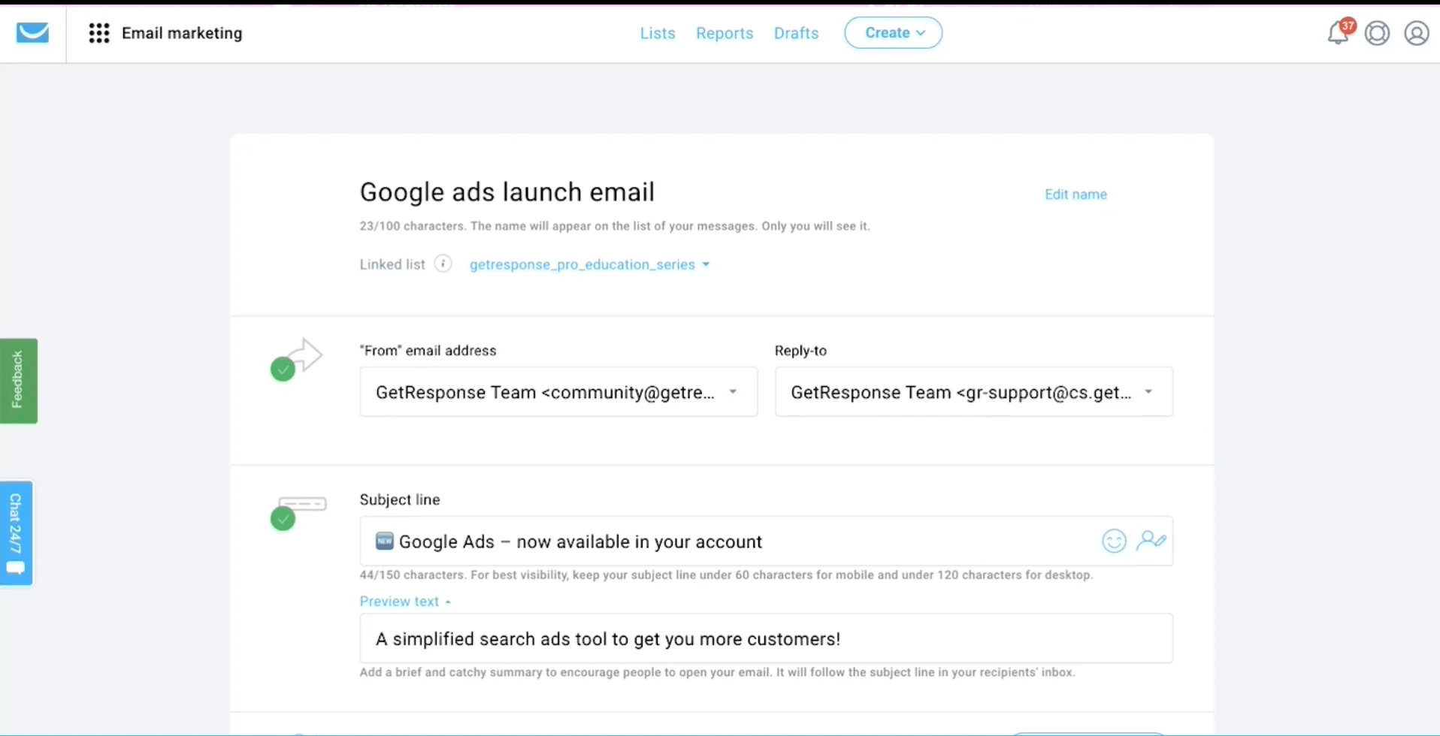Image resolution: width=1440 pixels, height=736 pixels.
Task: Go to Lists page
Action: 658,33
